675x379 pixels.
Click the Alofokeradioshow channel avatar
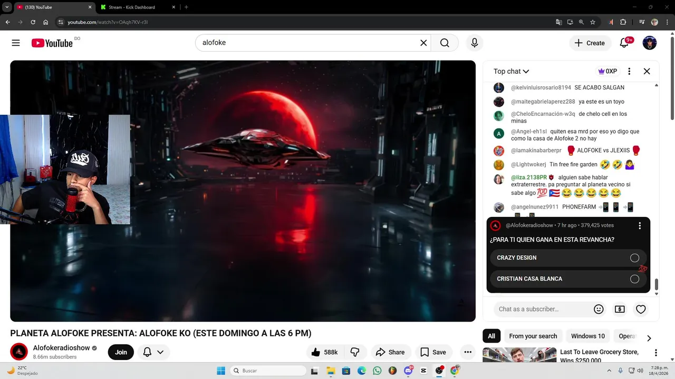click(x=19, y=352)
